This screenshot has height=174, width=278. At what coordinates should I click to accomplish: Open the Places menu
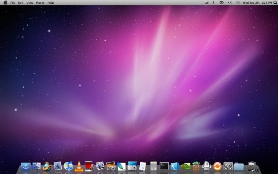(x=40, y=2)
